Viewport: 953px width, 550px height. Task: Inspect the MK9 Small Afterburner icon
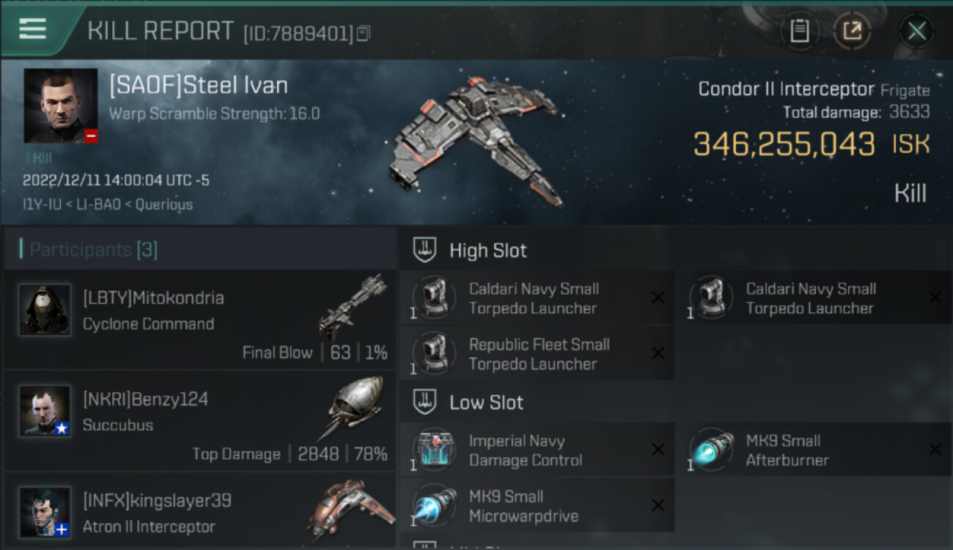(712, 450)
